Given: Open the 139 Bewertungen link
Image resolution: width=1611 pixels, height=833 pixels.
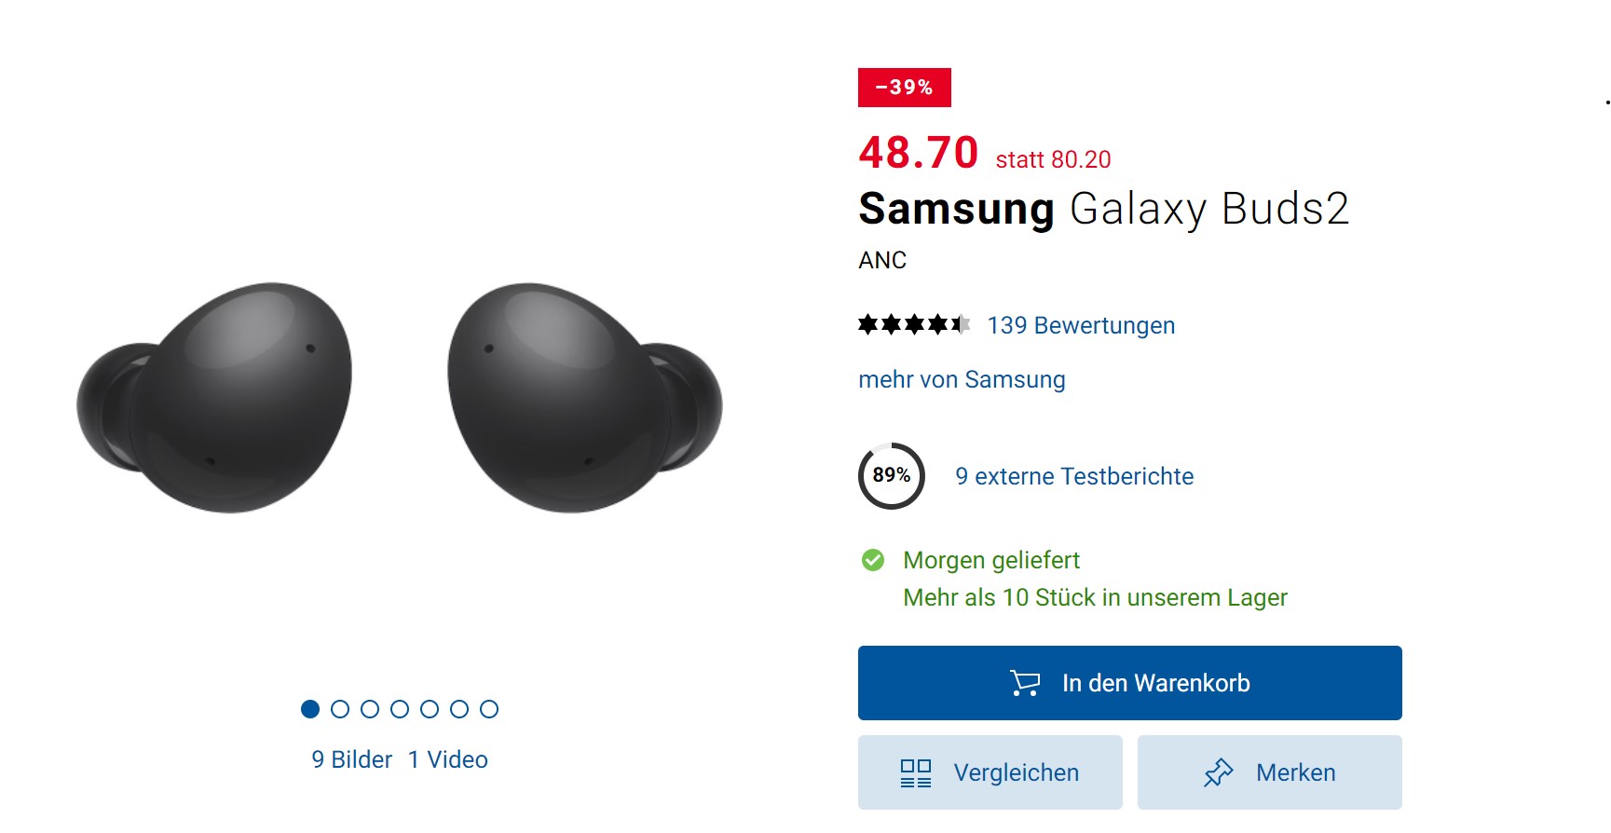Looking at the screenshot, I should [x=1081, y=325].
